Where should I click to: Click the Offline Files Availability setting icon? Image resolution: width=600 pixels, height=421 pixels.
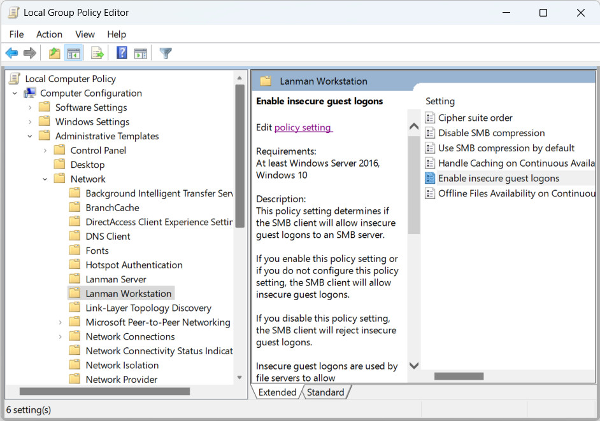tap(430, 193)
